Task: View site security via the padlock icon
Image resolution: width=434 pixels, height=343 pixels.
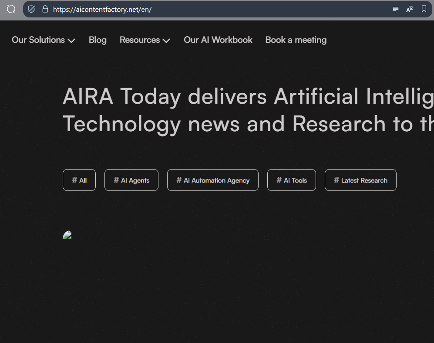Action: click(45, 9)
